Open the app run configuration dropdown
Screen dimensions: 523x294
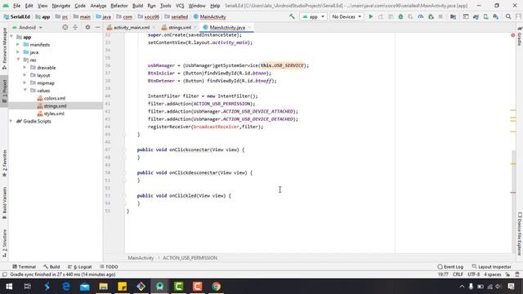(313, 16)
